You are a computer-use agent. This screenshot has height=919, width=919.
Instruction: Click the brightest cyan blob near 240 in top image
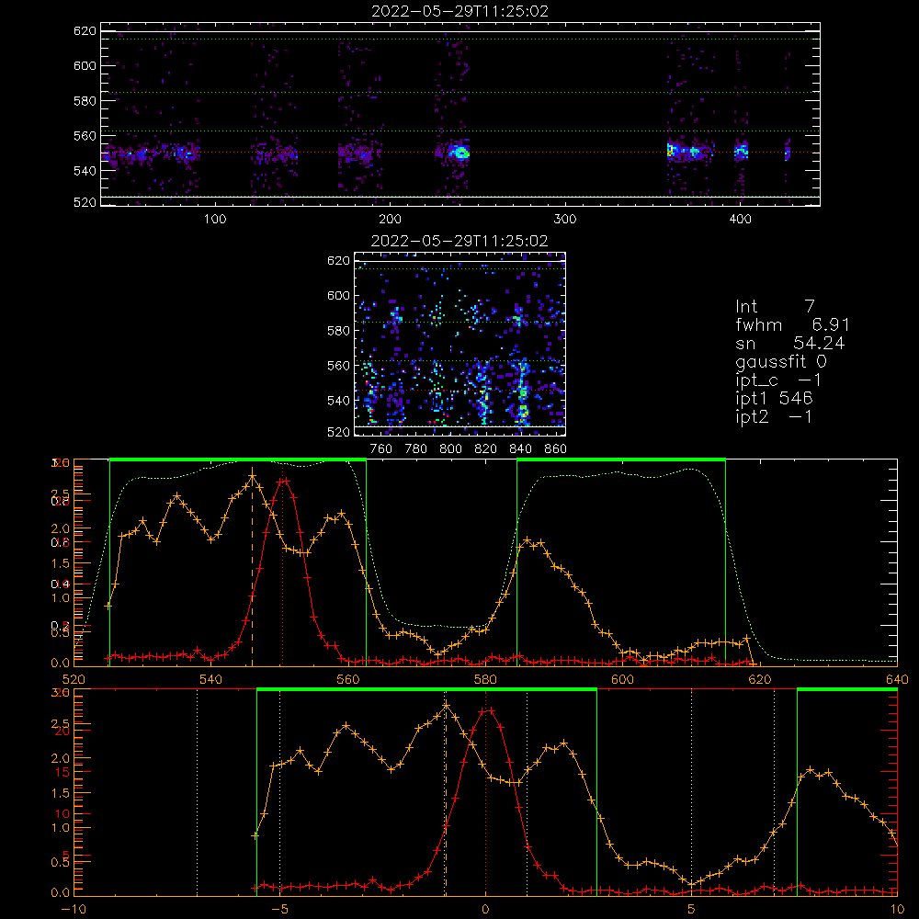pos(460,153)
